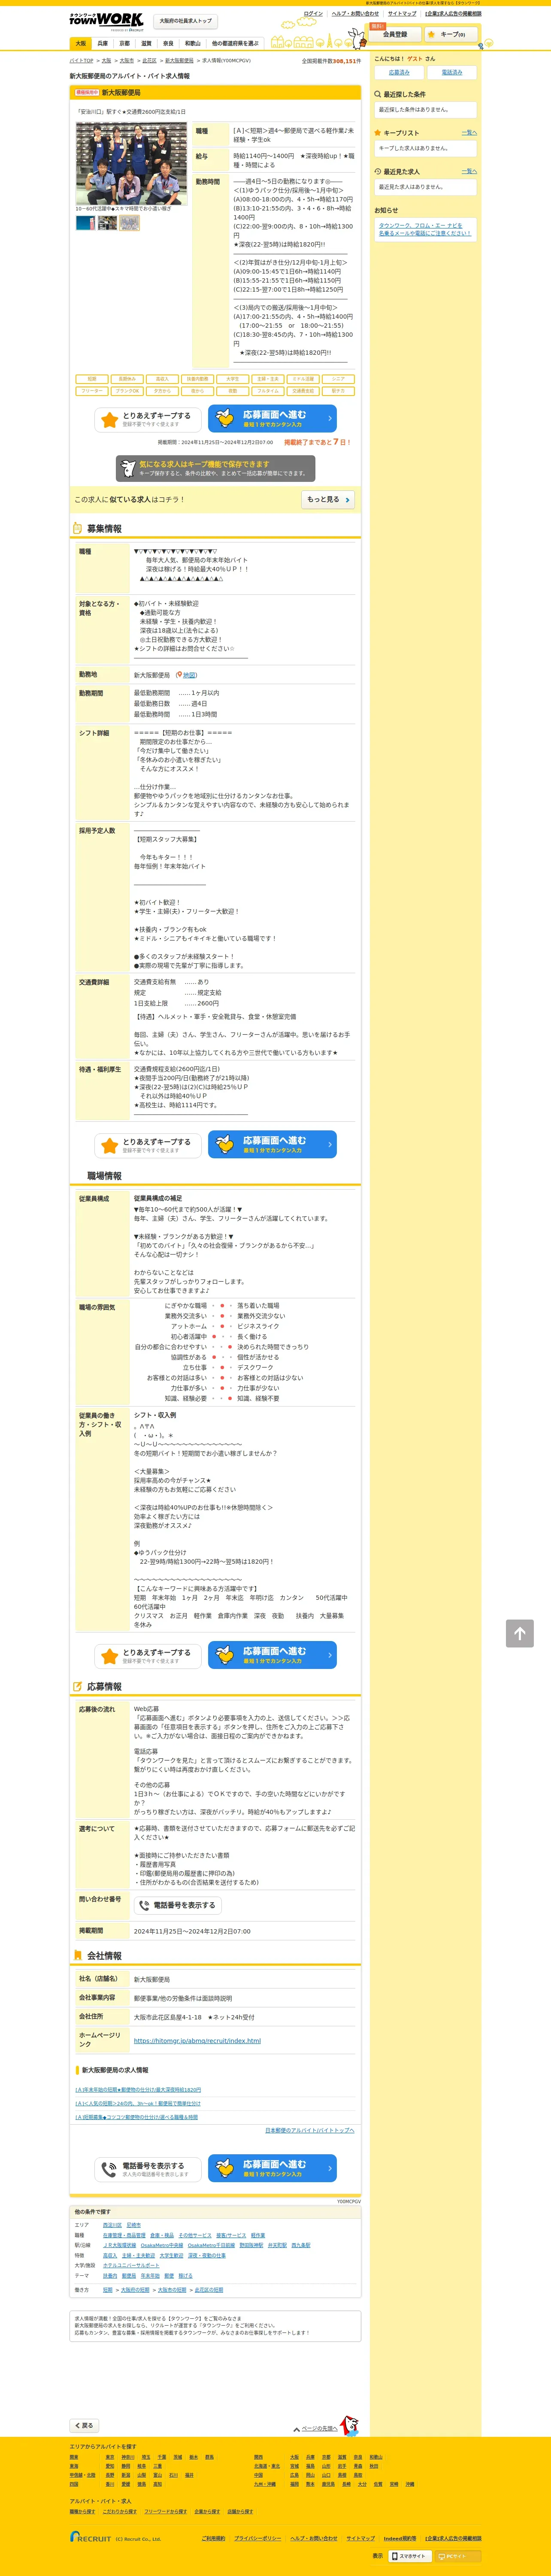Open 最近見た求人 一覧へ link

[x=469, y=172]
